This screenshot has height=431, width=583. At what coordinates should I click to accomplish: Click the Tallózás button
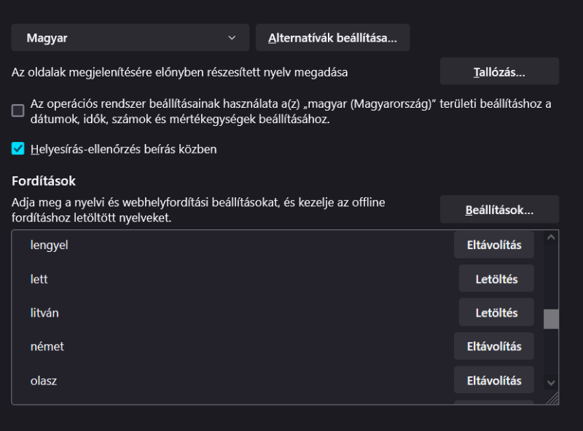[x=499, y=72]
